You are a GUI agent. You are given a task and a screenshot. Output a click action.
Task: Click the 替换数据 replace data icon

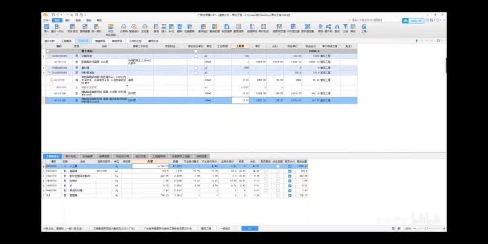215,28
